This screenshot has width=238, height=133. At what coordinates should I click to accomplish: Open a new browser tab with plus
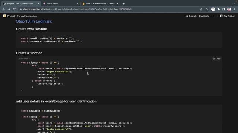click(x=123, y=4)
